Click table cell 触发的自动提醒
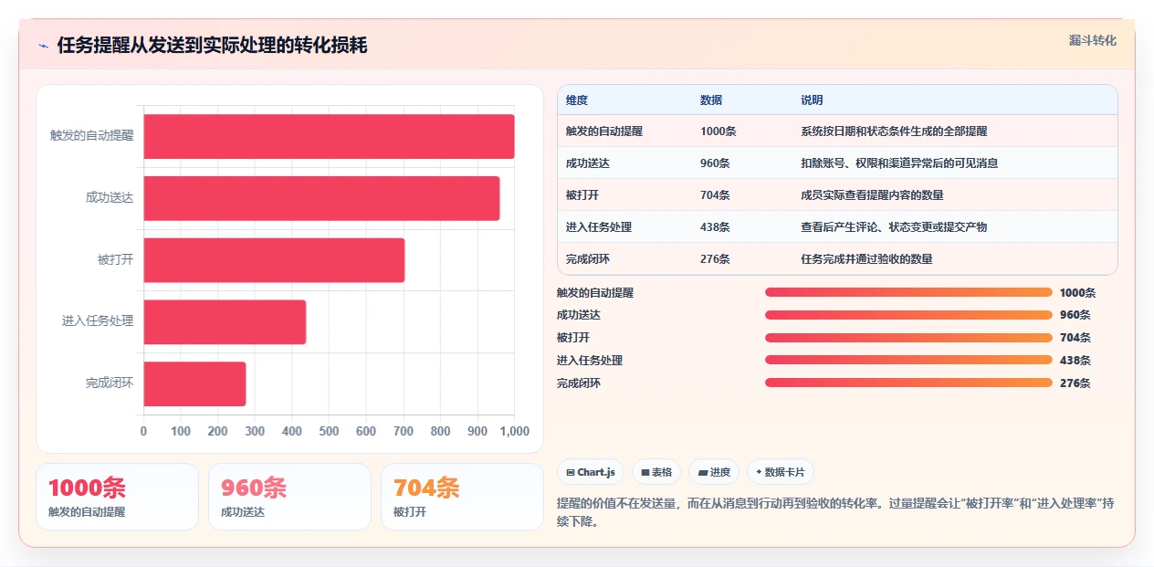 click(604, 131)
